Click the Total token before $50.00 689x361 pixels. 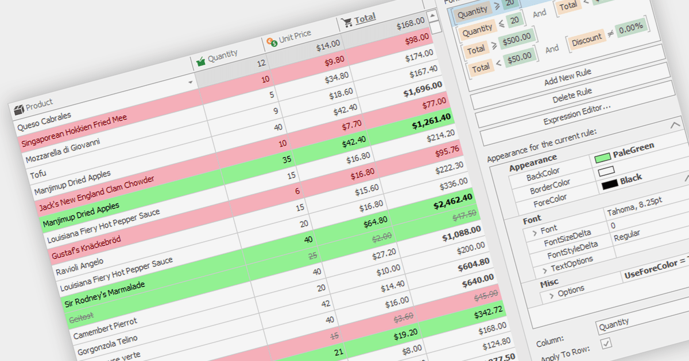[x=481, y=68]
